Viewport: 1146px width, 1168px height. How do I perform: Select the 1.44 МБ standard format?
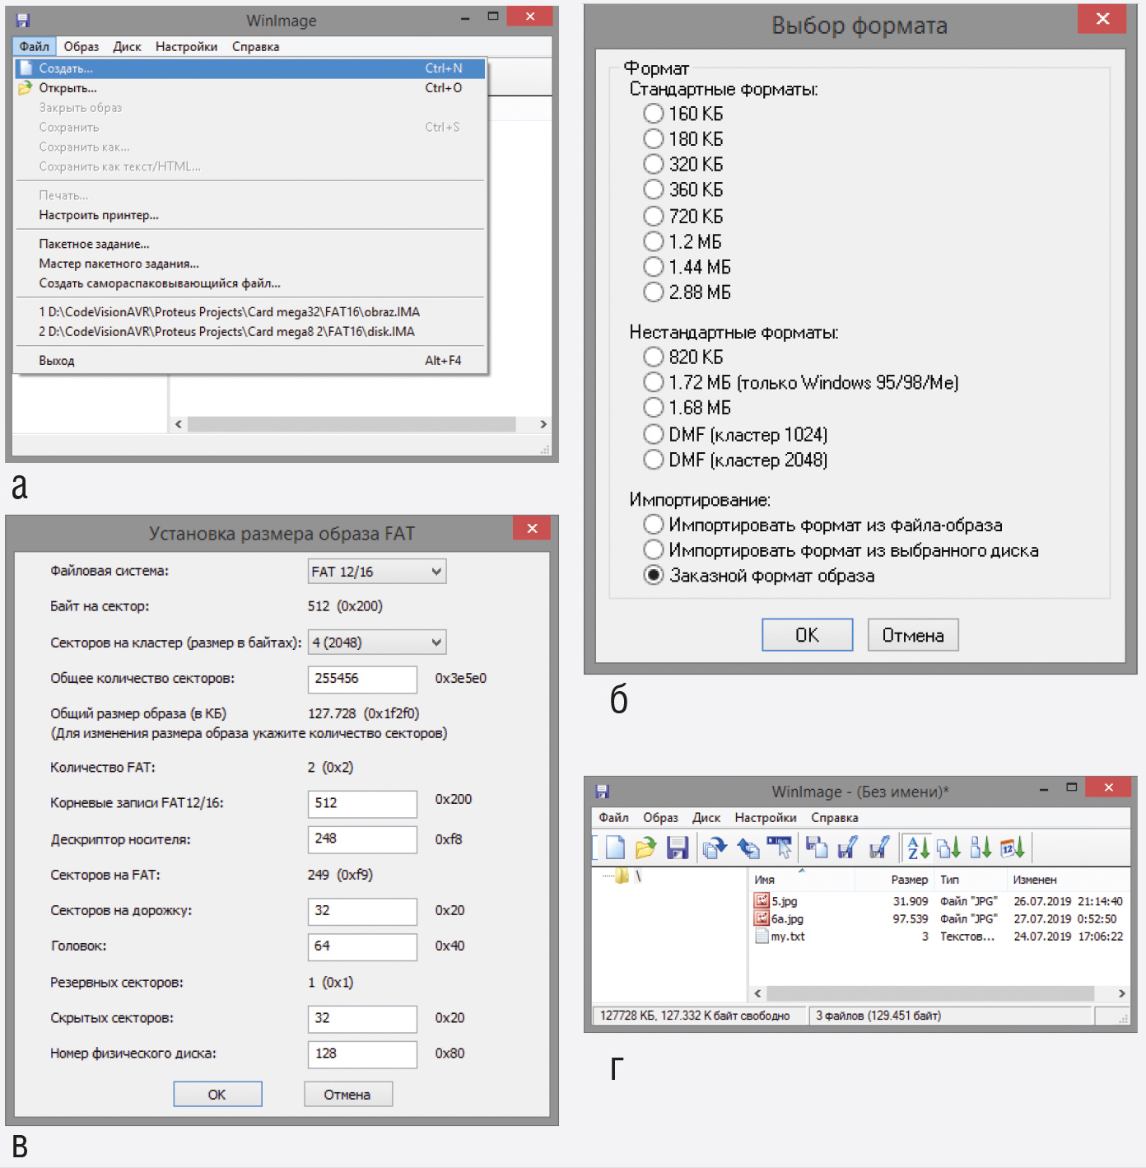(653, 267)
